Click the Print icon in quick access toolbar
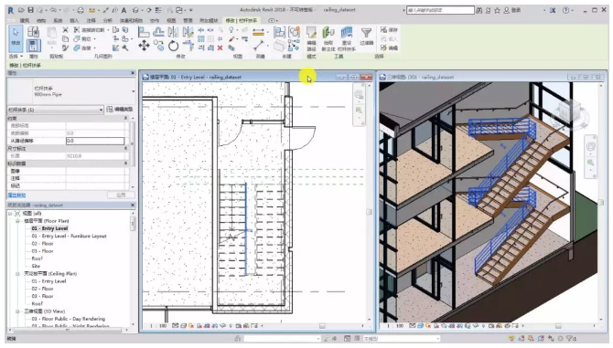Image resolution: width=613 pixels, height=348 pixels. [81, 10]
